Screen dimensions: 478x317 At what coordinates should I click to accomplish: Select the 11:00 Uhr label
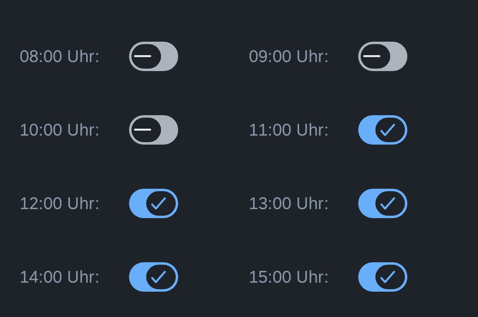289,129
